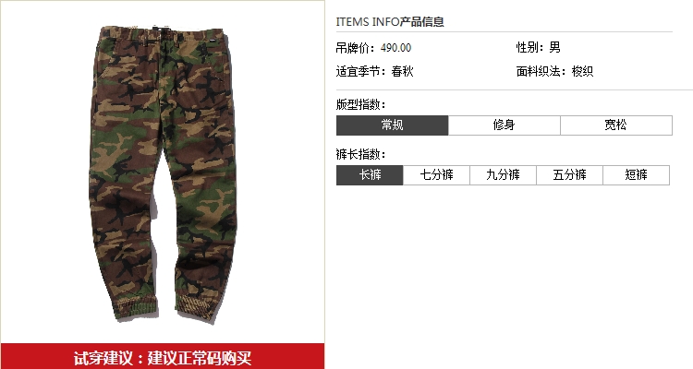693x369 pixels.
Task: Choose the 七分裤 length option
Action: tap(437, 175)
